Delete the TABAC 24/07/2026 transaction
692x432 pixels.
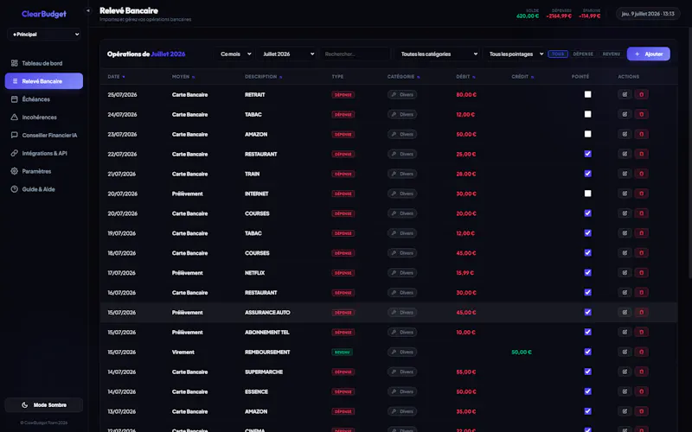click(x=641, y=114)
